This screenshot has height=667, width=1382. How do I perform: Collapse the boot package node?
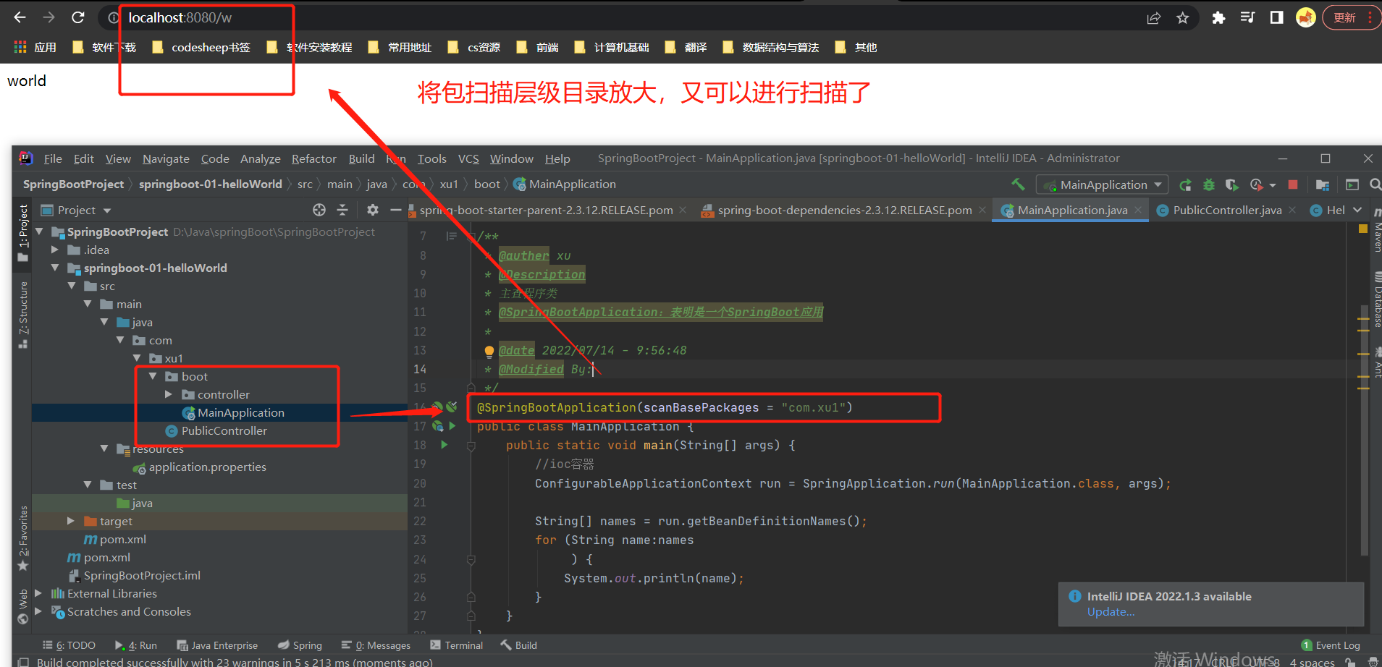[x=153, y=376]
